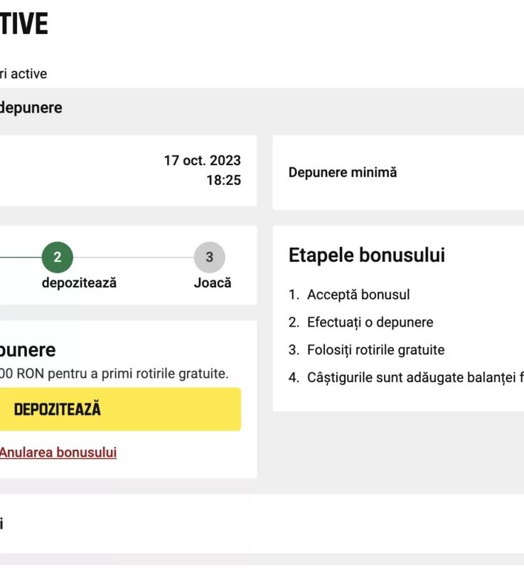Open the Anularea bonusului link
Image resolution: width=524 pixels, height=570 pixels.
point(58,453)
